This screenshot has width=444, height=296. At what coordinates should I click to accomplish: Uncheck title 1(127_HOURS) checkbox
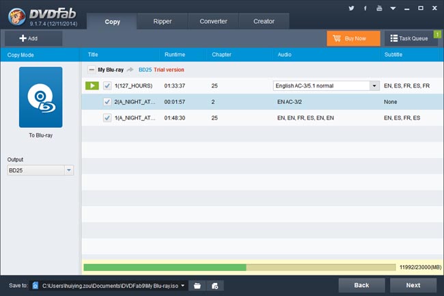pos(107,85)
